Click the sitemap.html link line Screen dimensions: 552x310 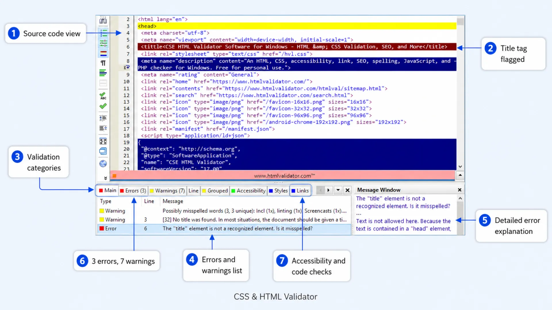tap(264, 88)
